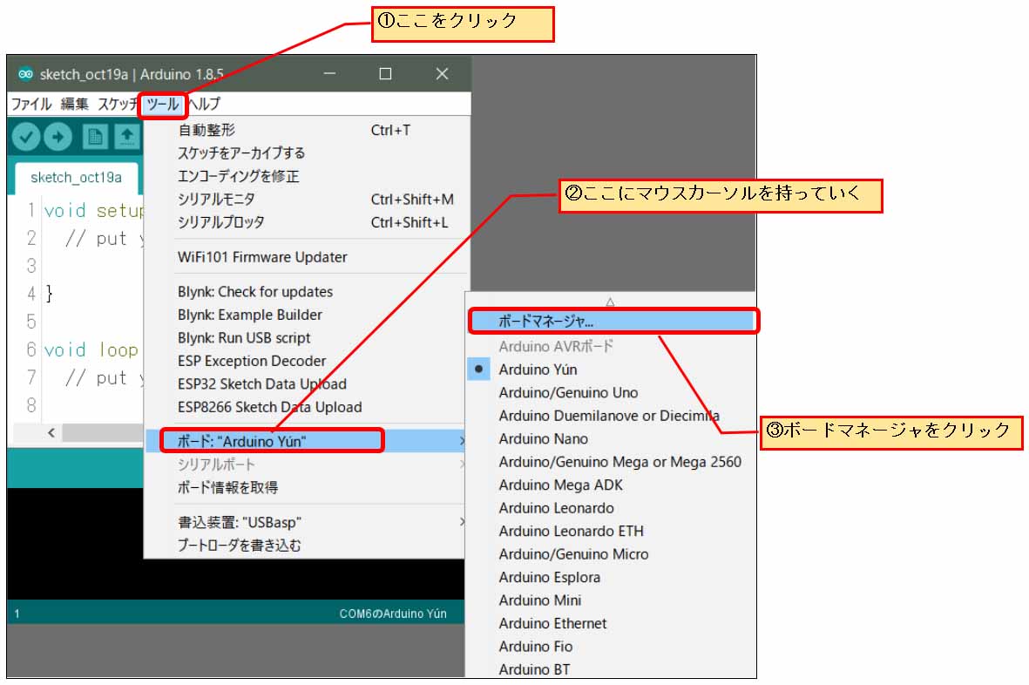1029x685 pixels.
Task: Choose スケッチをアーカイブする menu entry
Action: pos(307,153)
